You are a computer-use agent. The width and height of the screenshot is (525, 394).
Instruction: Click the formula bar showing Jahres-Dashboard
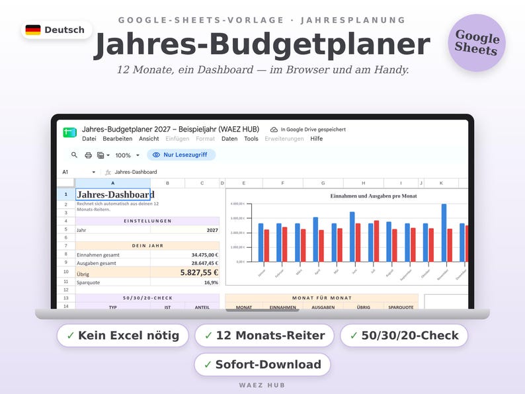pyautogui.click(x=136, y=172)
